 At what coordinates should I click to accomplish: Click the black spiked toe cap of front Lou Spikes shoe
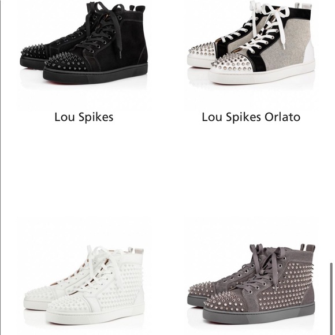(x=66, y=62)
